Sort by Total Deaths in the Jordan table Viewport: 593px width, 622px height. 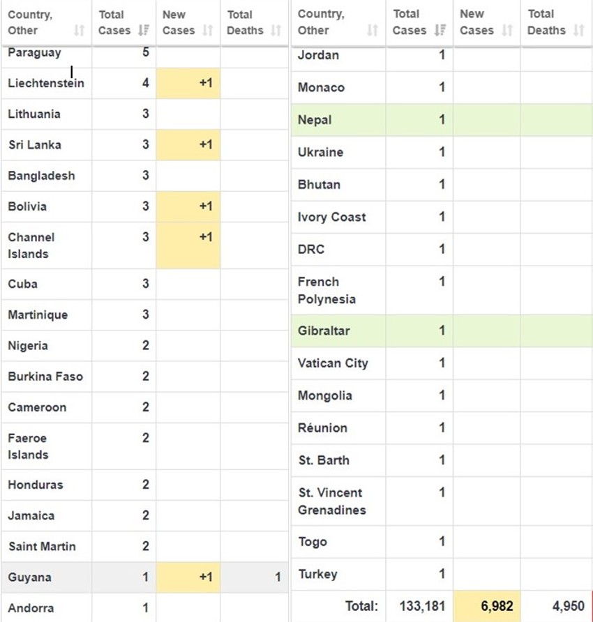pyautogui.click(x=578, y=31)
